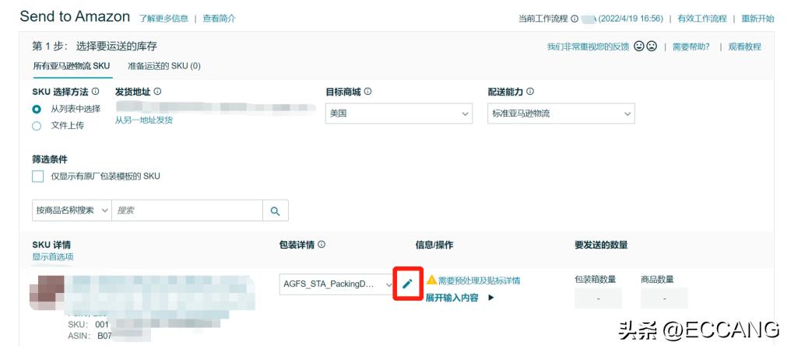Select 从列表中选择 radio button
Viewport: 791px width, 352px height.
point(37,110)
